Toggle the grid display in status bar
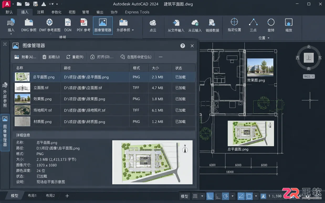This screenshot has width=325, height=203. 195,196
